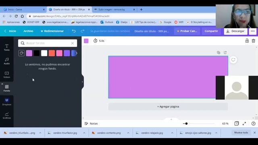Add new page icon above canvas

click(225, 52)
